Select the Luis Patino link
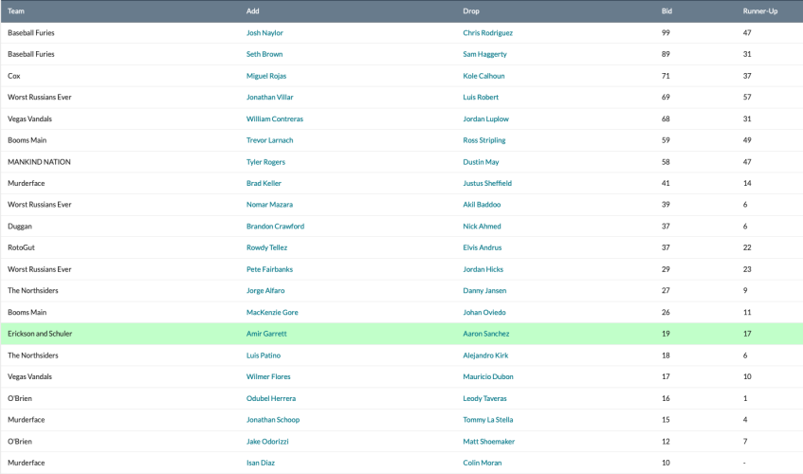This screenshot has height=474, width=803. click(264, 355)
